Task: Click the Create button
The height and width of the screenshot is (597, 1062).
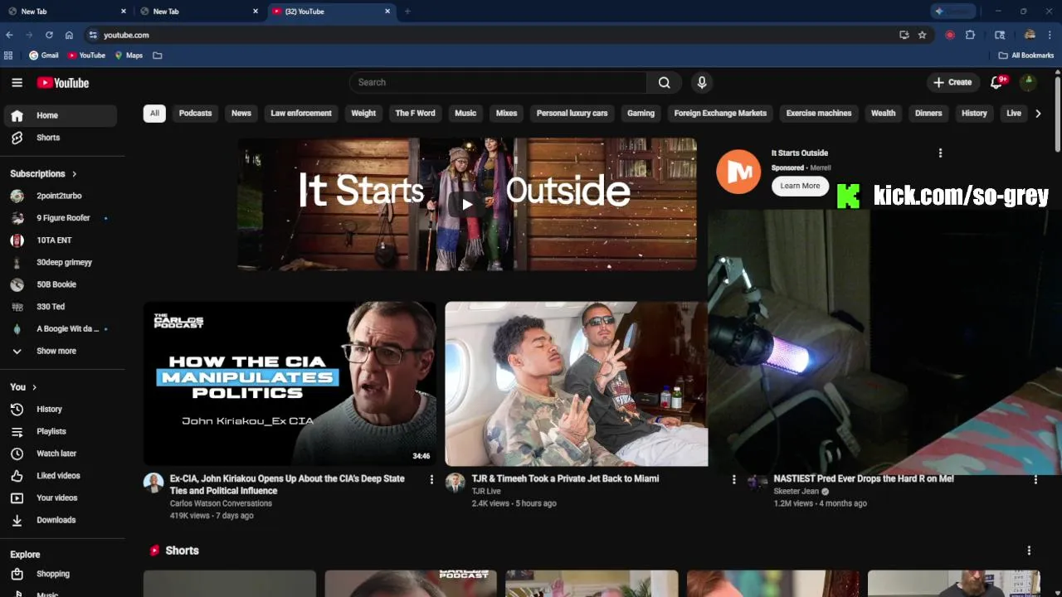Action: pos(952,82)
